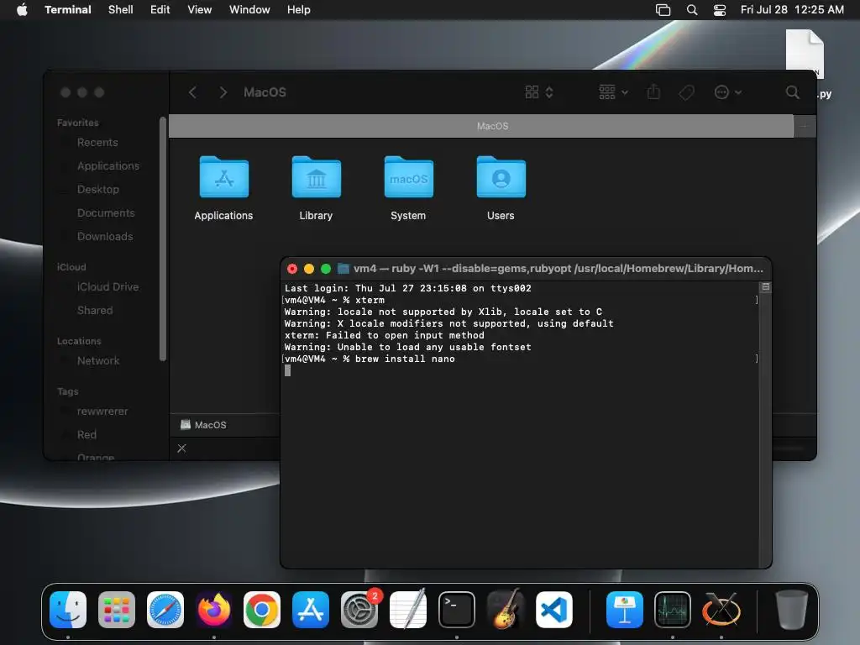The width and height of the screenshot is (860, 645).
Task: Click the 'xterm: Failed to open input method' line
Action: coord(385,335)
